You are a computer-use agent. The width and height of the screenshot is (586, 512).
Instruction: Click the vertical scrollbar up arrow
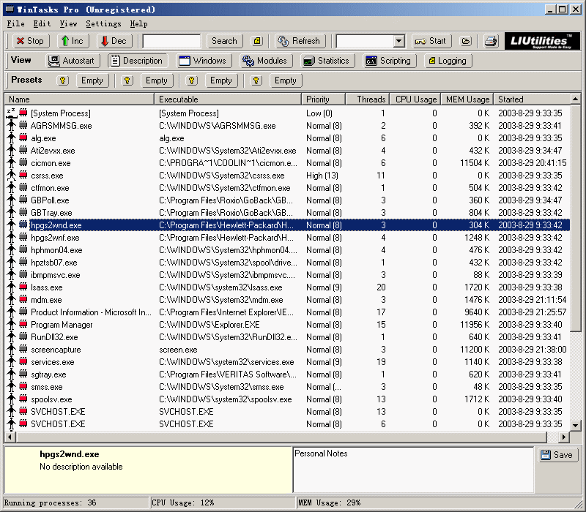point(576,99)
